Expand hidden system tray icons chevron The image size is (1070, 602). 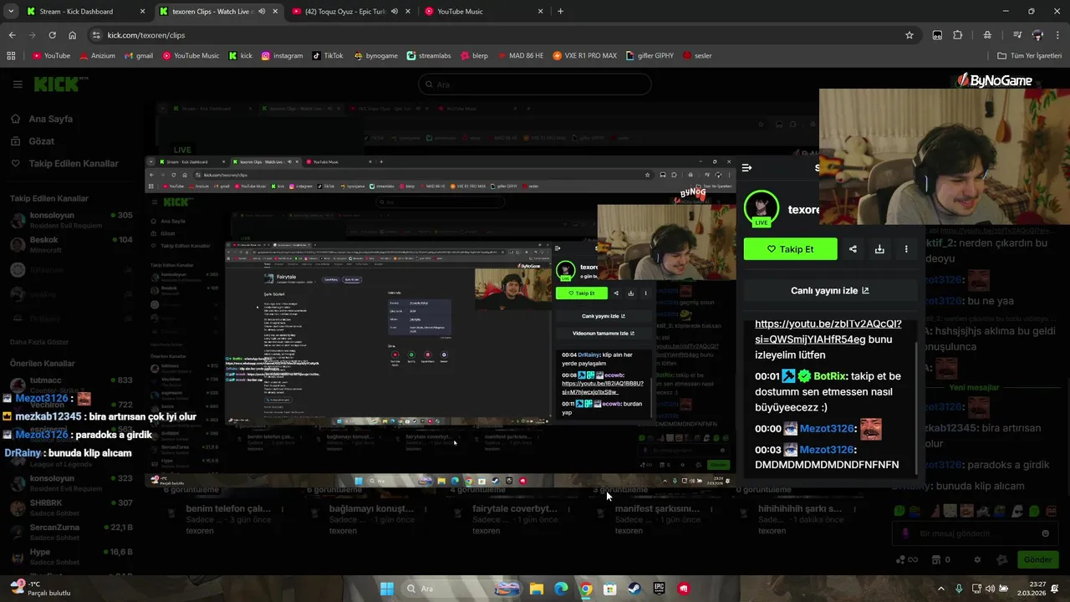(x=941, y=589)
